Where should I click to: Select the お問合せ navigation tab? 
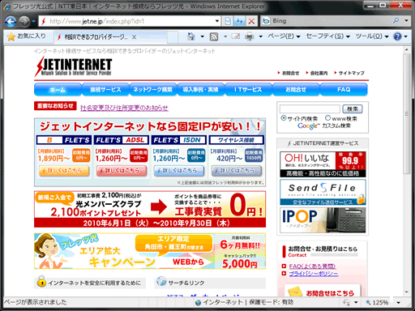pos(296,89)
